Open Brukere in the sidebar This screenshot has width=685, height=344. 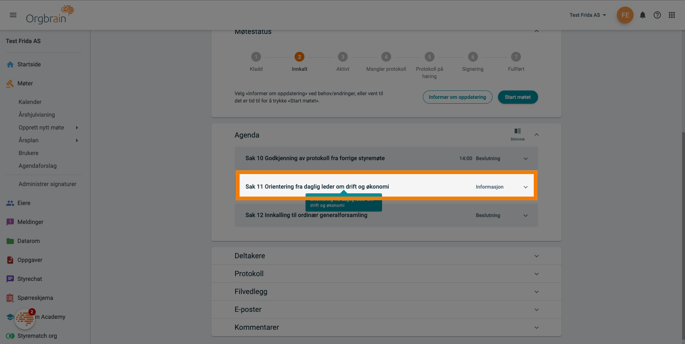28,153
